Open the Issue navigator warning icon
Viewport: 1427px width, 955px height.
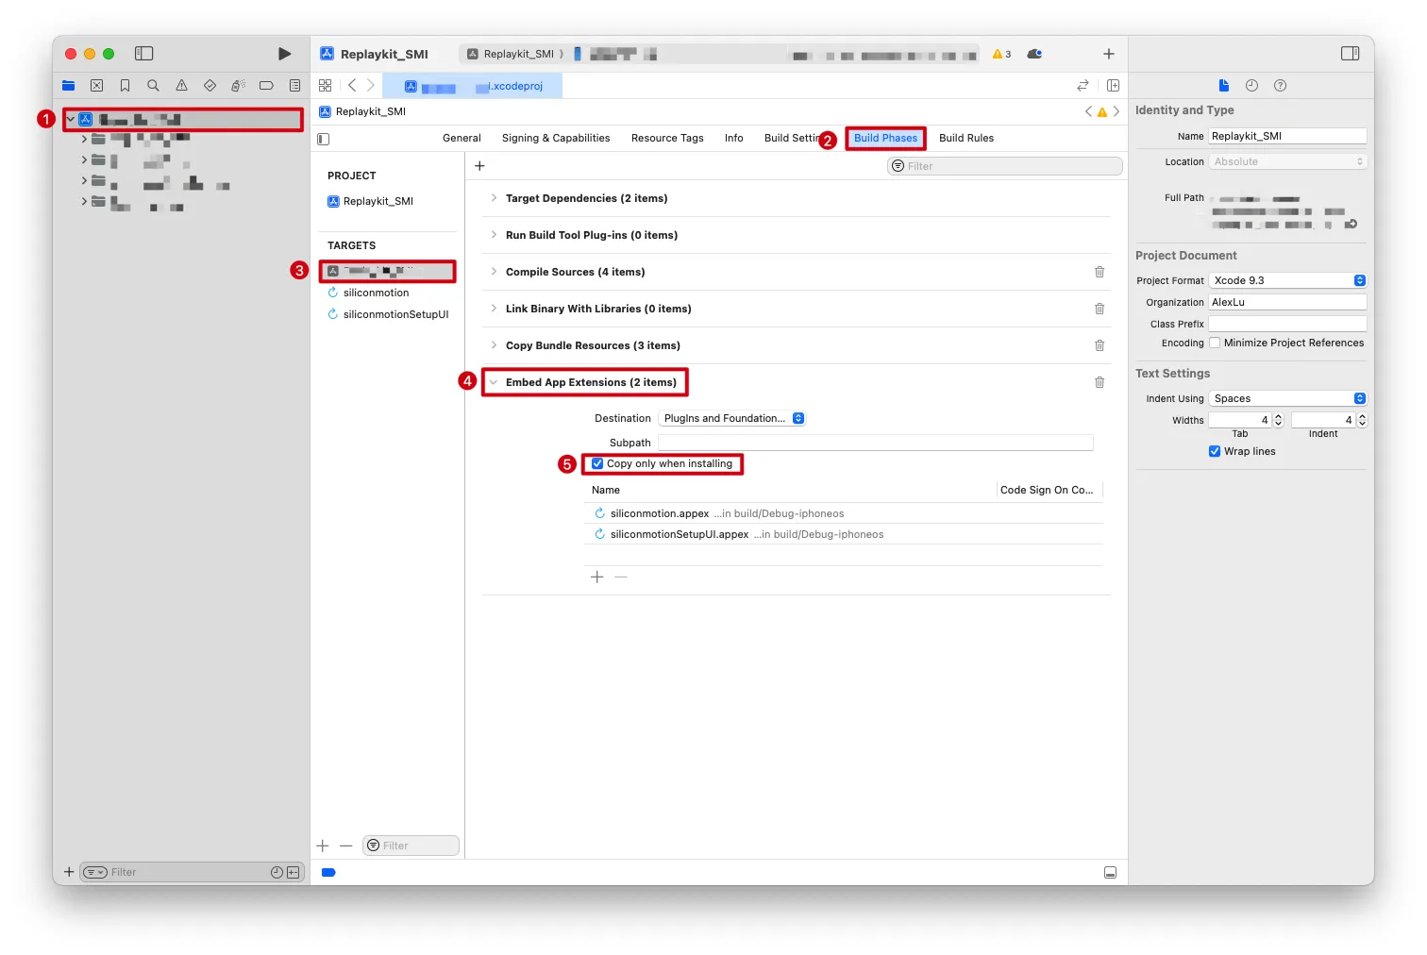pyautogui.click(x=181, y=86)
